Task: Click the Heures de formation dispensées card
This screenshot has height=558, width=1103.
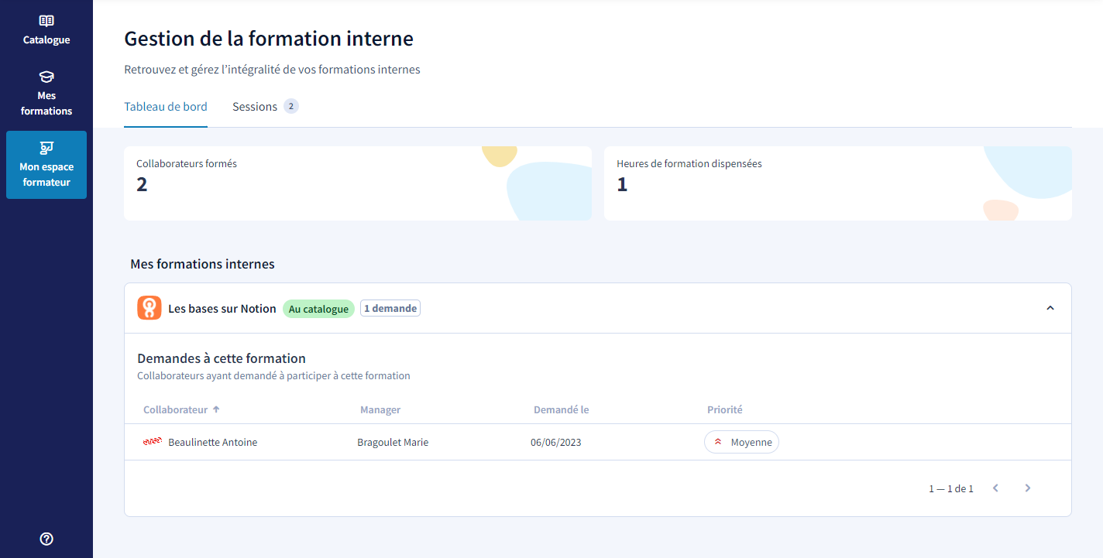Action: point(838,183)
